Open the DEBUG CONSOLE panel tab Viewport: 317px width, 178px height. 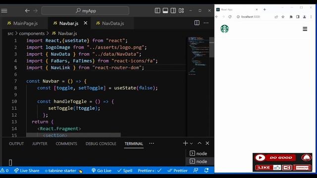pos(101,144)
